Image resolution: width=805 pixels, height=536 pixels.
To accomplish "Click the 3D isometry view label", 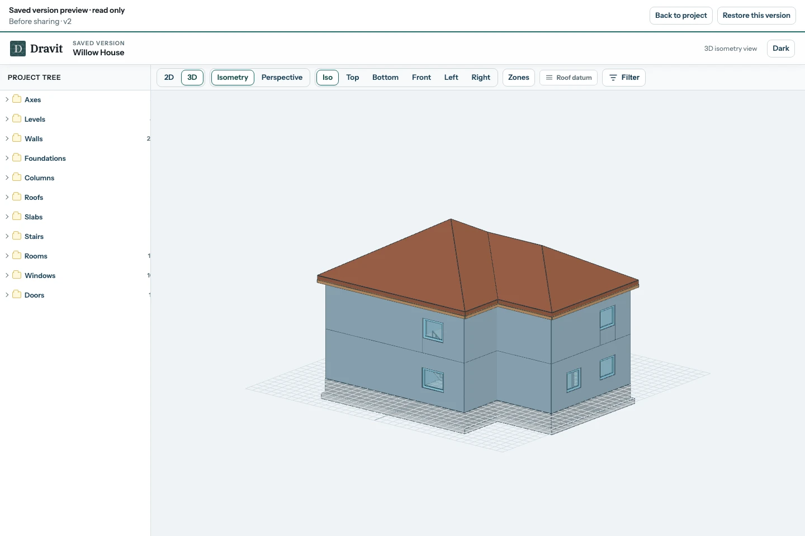I will 731,49.
